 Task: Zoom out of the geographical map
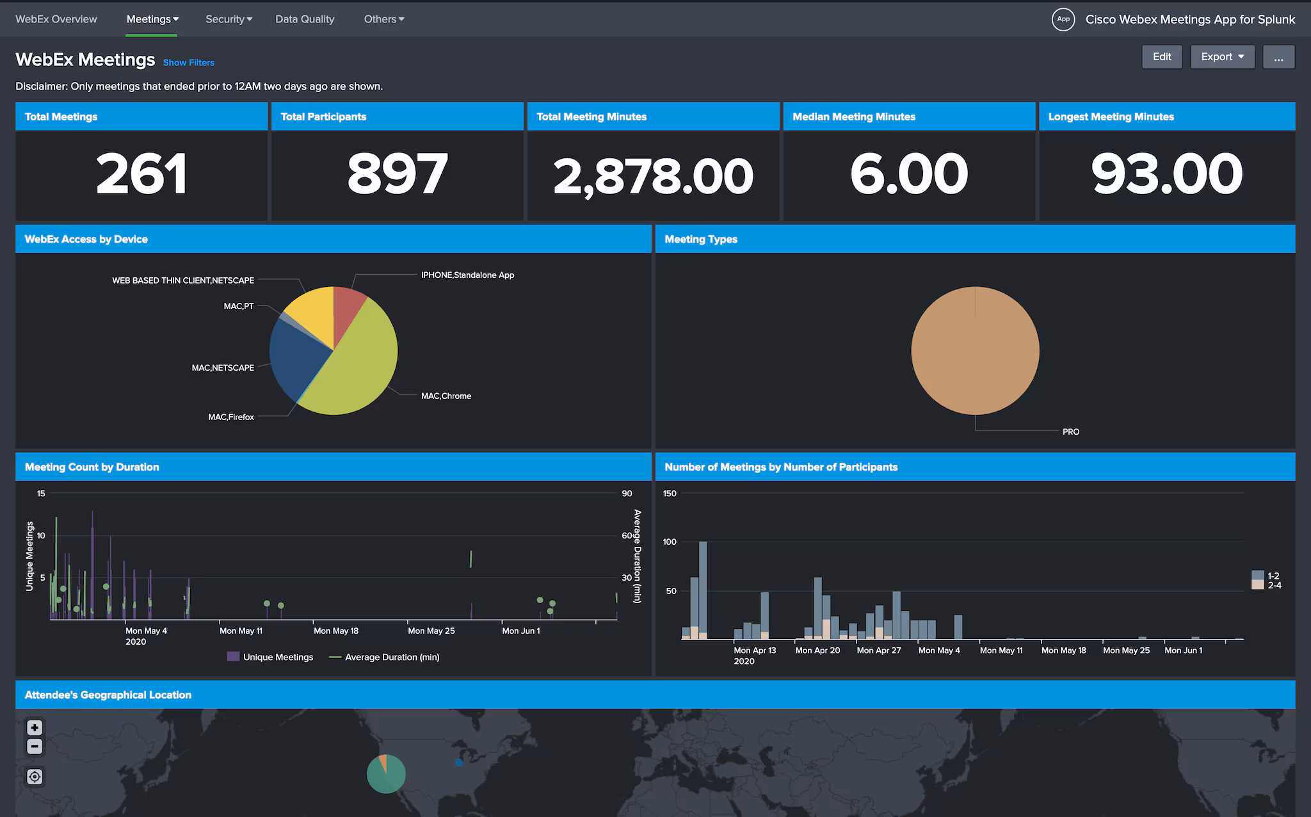coord(35,747)
